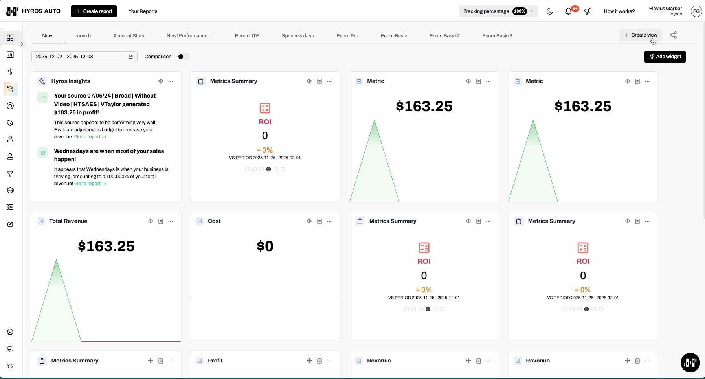This screenshot has width=705, height=379.
Task: Open the date range picker field
Action: (x=84, y=57)
